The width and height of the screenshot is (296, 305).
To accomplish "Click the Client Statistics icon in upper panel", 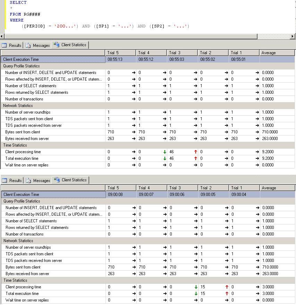I will [56, 45].
